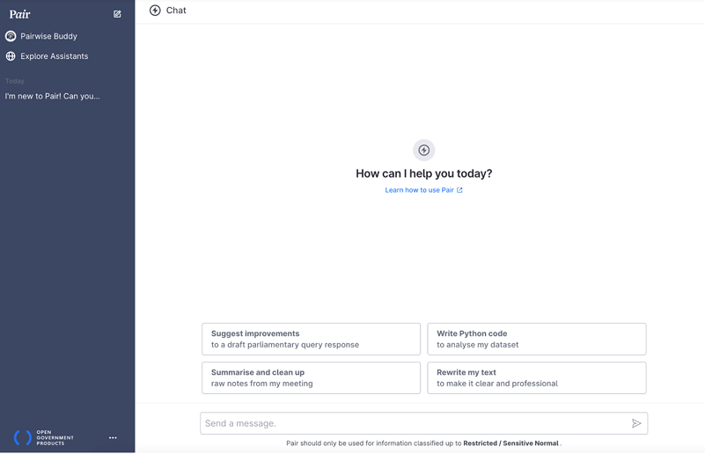Click external link icon next to Learn how
Screen dimensions: 705x454
459,190
